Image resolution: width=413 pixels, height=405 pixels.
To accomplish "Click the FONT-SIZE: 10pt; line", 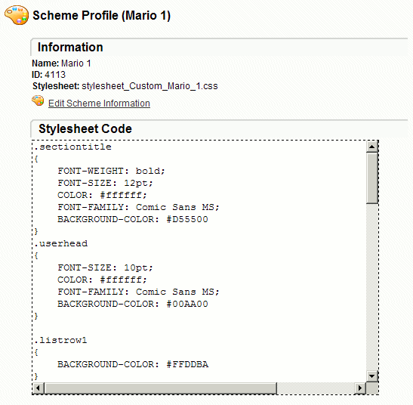I will coord(106,267).
